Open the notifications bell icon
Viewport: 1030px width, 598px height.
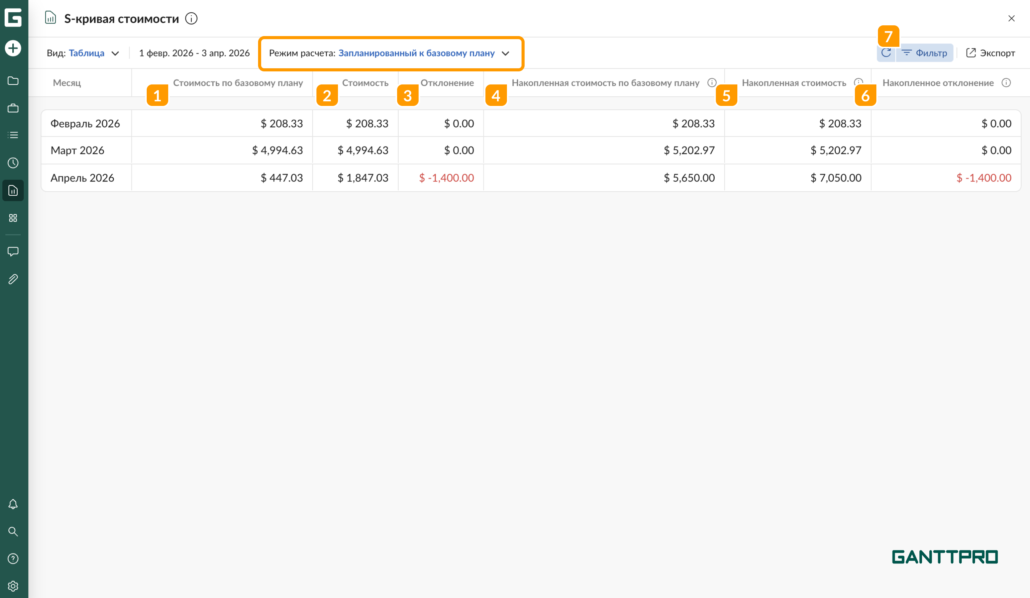[x=13, y=504]
